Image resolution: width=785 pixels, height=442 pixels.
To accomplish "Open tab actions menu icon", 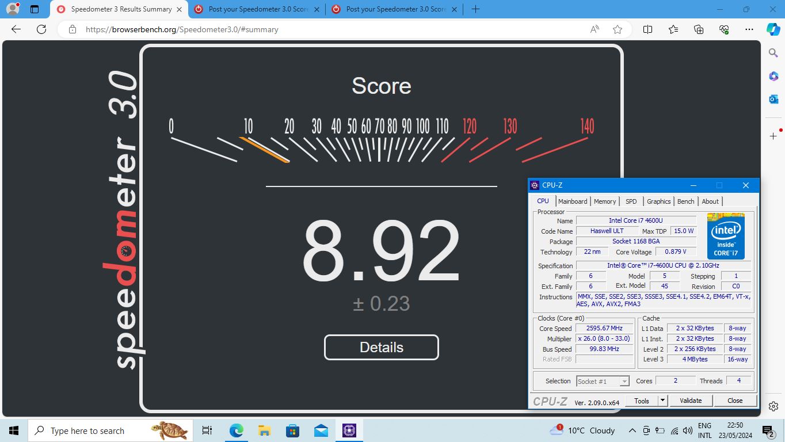I will [35, 9].
